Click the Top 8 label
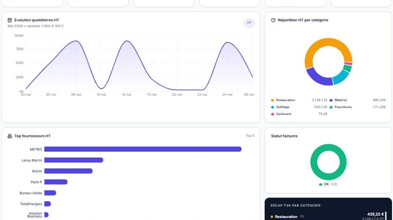Viewport: 393px width, 220px height. (x=250, y=136)
